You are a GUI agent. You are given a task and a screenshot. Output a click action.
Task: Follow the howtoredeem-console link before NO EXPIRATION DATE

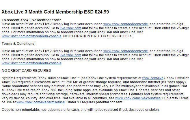tap(31, 36)
